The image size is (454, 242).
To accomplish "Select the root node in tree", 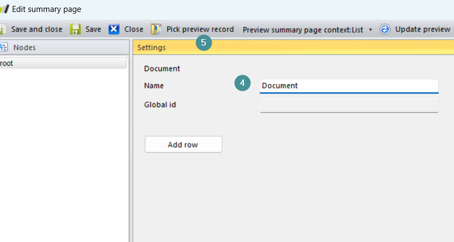I will (8, 63).
